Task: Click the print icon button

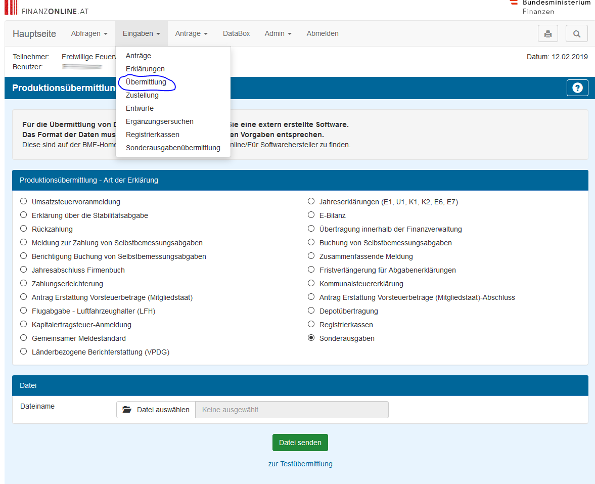Action: 547,34
